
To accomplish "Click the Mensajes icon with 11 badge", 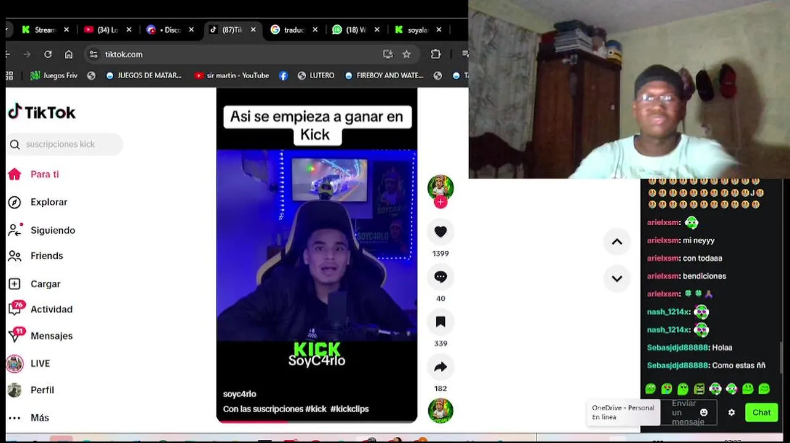I will 15,335.
